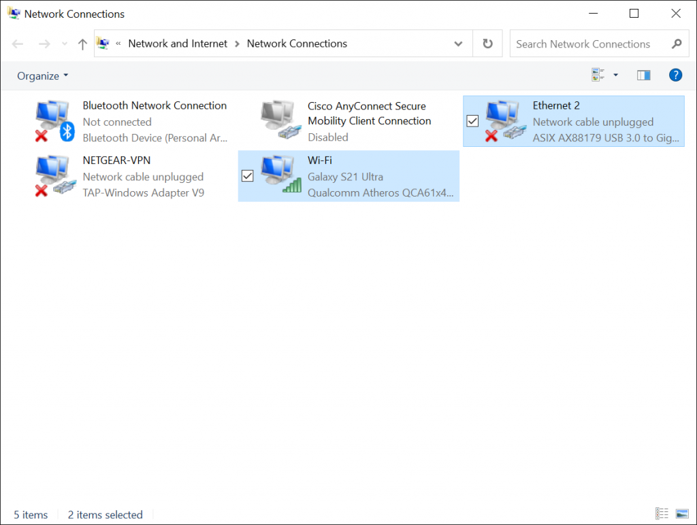
Task: Click the NETGEAR-VPN name label
Action: click(x=116, y=160)
